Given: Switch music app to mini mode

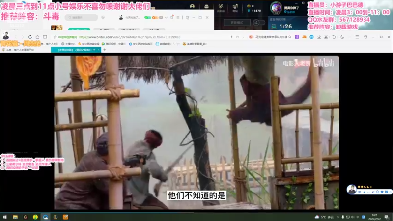Looking at the screenshot, I should point(187,18).
